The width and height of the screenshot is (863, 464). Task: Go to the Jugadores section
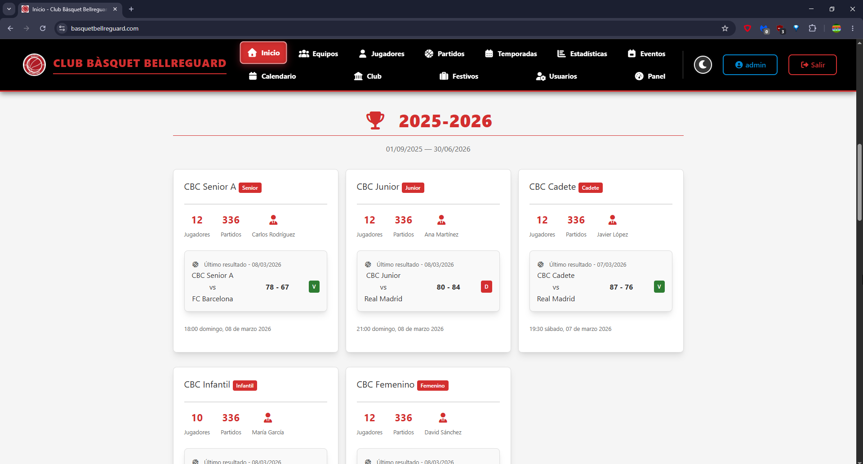382,54
